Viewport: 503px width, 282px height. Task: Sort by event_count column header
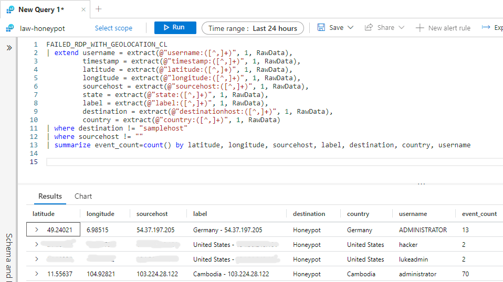tap(479, 214)
